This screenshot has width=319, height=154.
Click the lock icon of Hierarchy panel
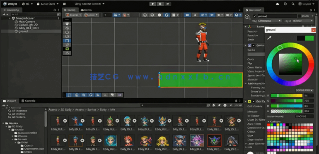click(55, 10)
